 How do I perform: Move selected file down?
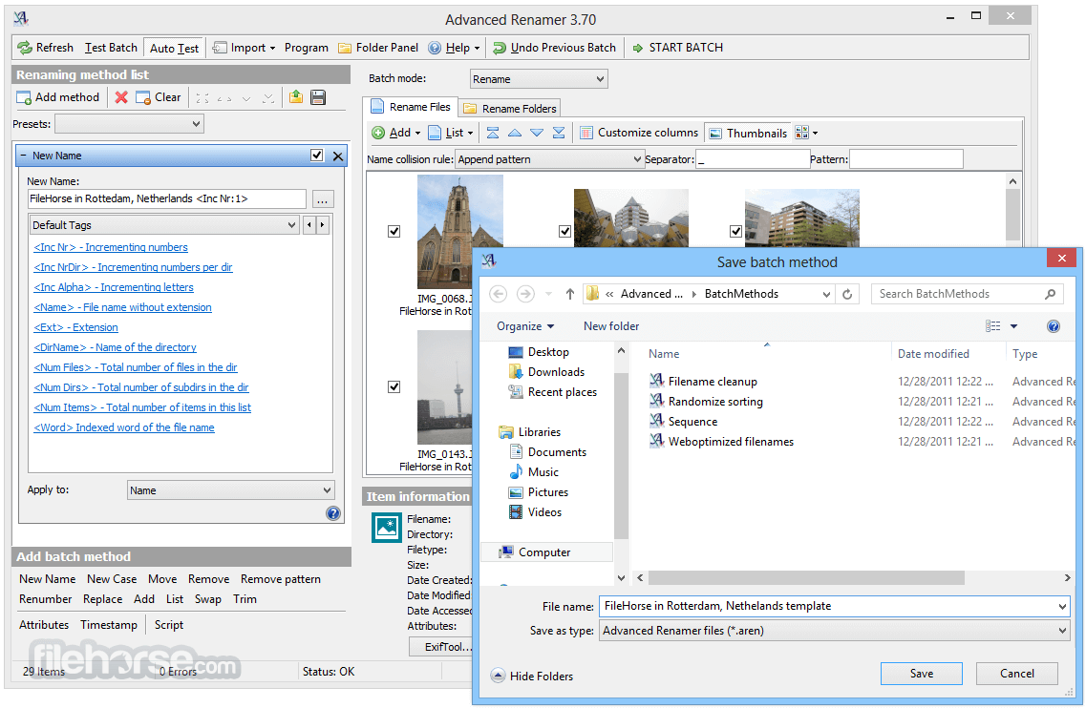coord(537,133)
